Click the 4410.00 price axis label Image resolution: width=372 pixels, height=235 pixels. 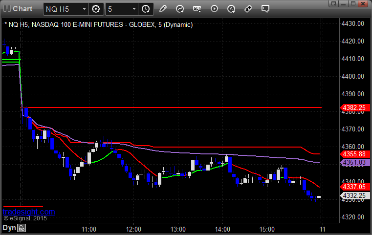352,59
